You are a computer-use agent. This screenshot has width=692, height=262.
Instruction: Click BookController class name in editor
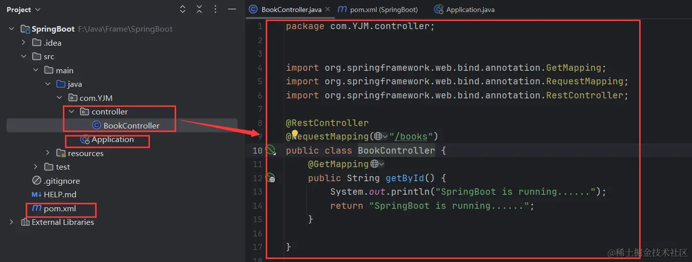396,150
